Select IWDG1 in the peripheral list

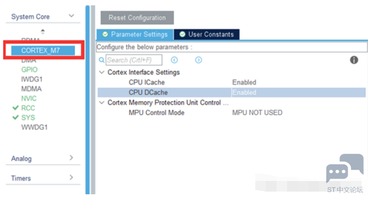point(32,79)
